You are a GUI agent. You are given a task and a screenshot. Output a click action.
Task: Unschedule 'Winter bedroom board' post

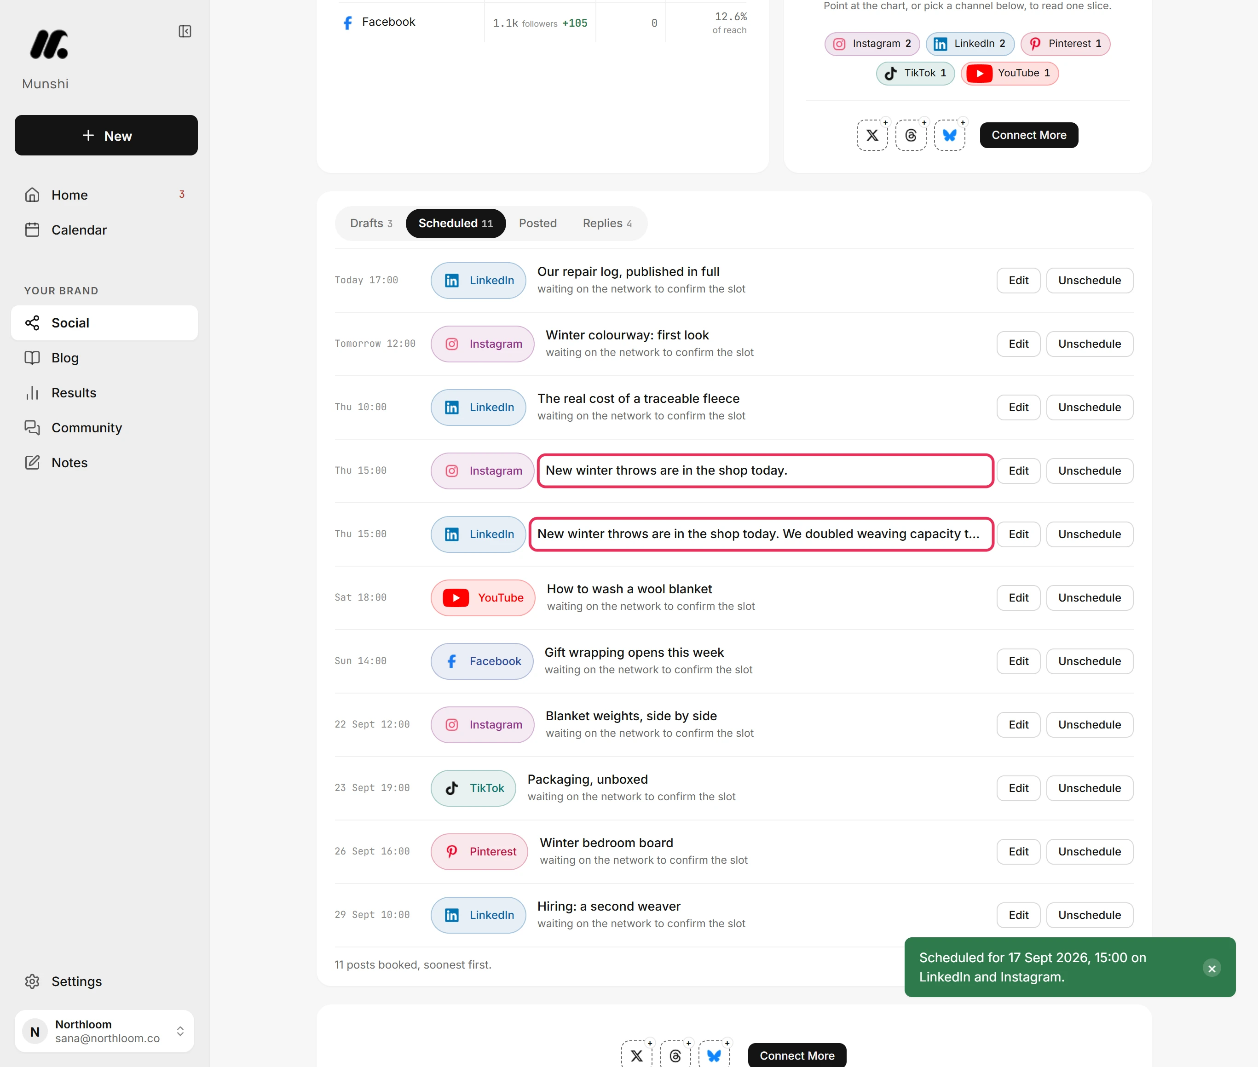coord(1089,852)
